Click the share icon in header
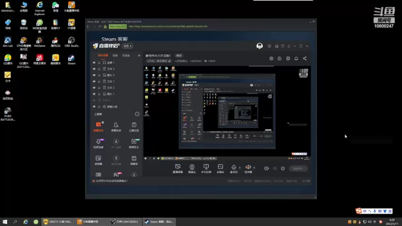Screen dimensions: 402x226 pos(305,58)
